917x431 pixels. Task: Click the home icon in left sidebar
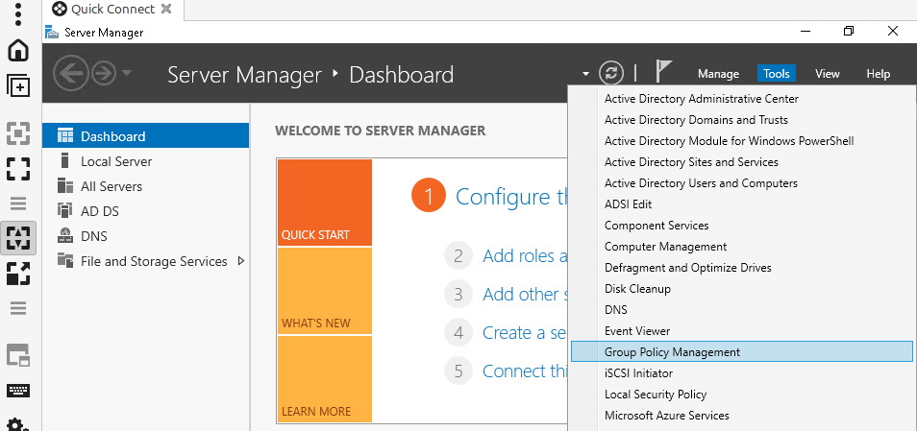tap(18, 50)
